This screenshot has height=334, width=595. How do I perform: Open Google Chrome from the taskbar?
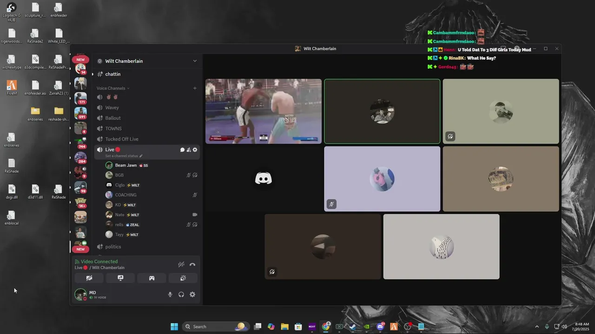click(x=326, y=327)
